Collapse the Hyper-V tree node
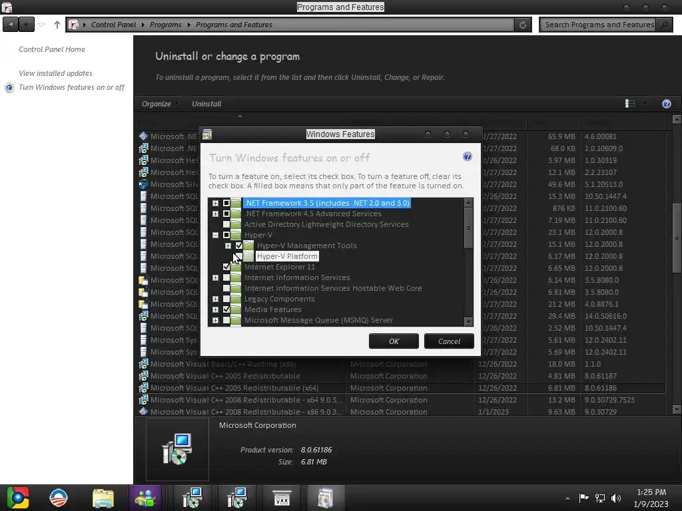The width and height of the screenshot is (682, 511). coord(215,235)
